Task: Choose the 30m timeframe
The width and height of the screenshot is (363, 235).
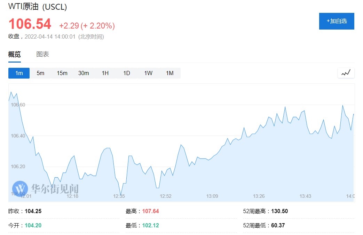Action: [84, 73]
